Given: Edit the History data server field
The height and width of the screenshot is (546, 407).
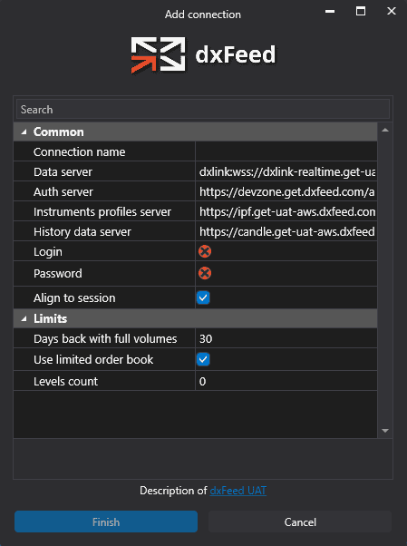Looking at the screenshot, I should 286,231.
